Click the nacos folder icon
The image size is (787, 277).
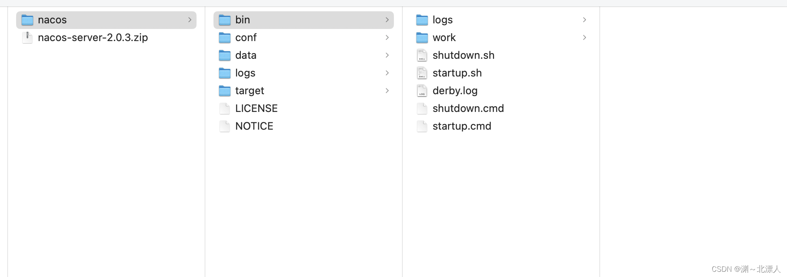click(x=27, y=20)
